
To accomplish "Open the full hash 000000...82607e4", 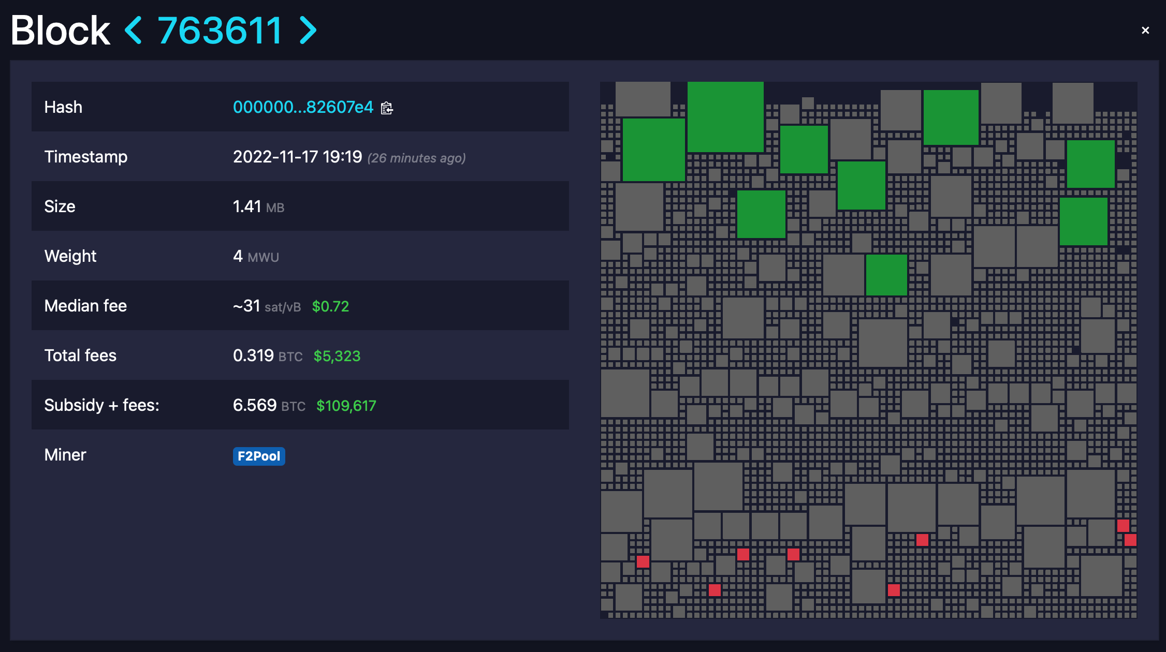I will 302,107.
